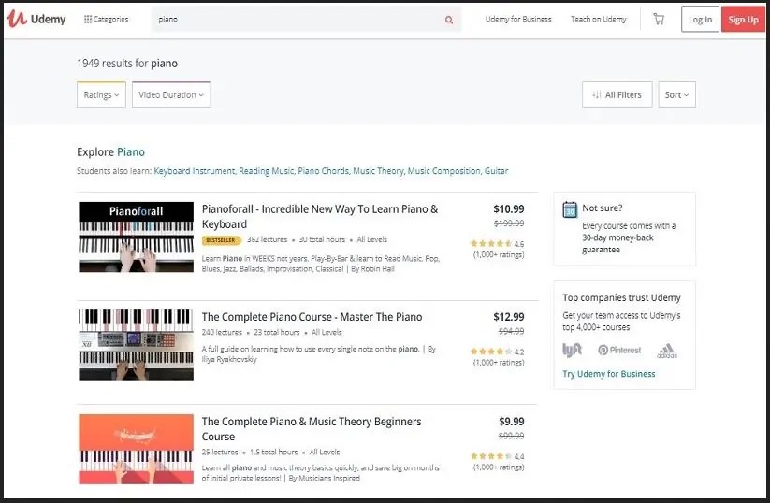Open Try Udemy for Business link
Viewport: 770px width, 503px height.
(x=609, y=374)
